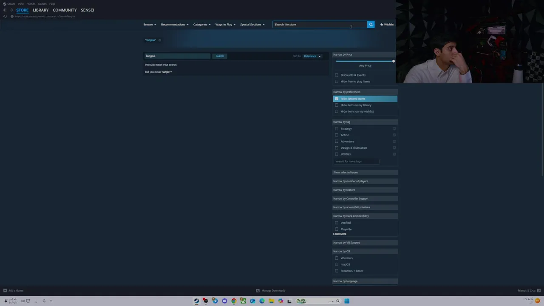Screen dimensions: 544x306
Task: Expand Narrow by accessibility feature
Action: tap(365, 207)
